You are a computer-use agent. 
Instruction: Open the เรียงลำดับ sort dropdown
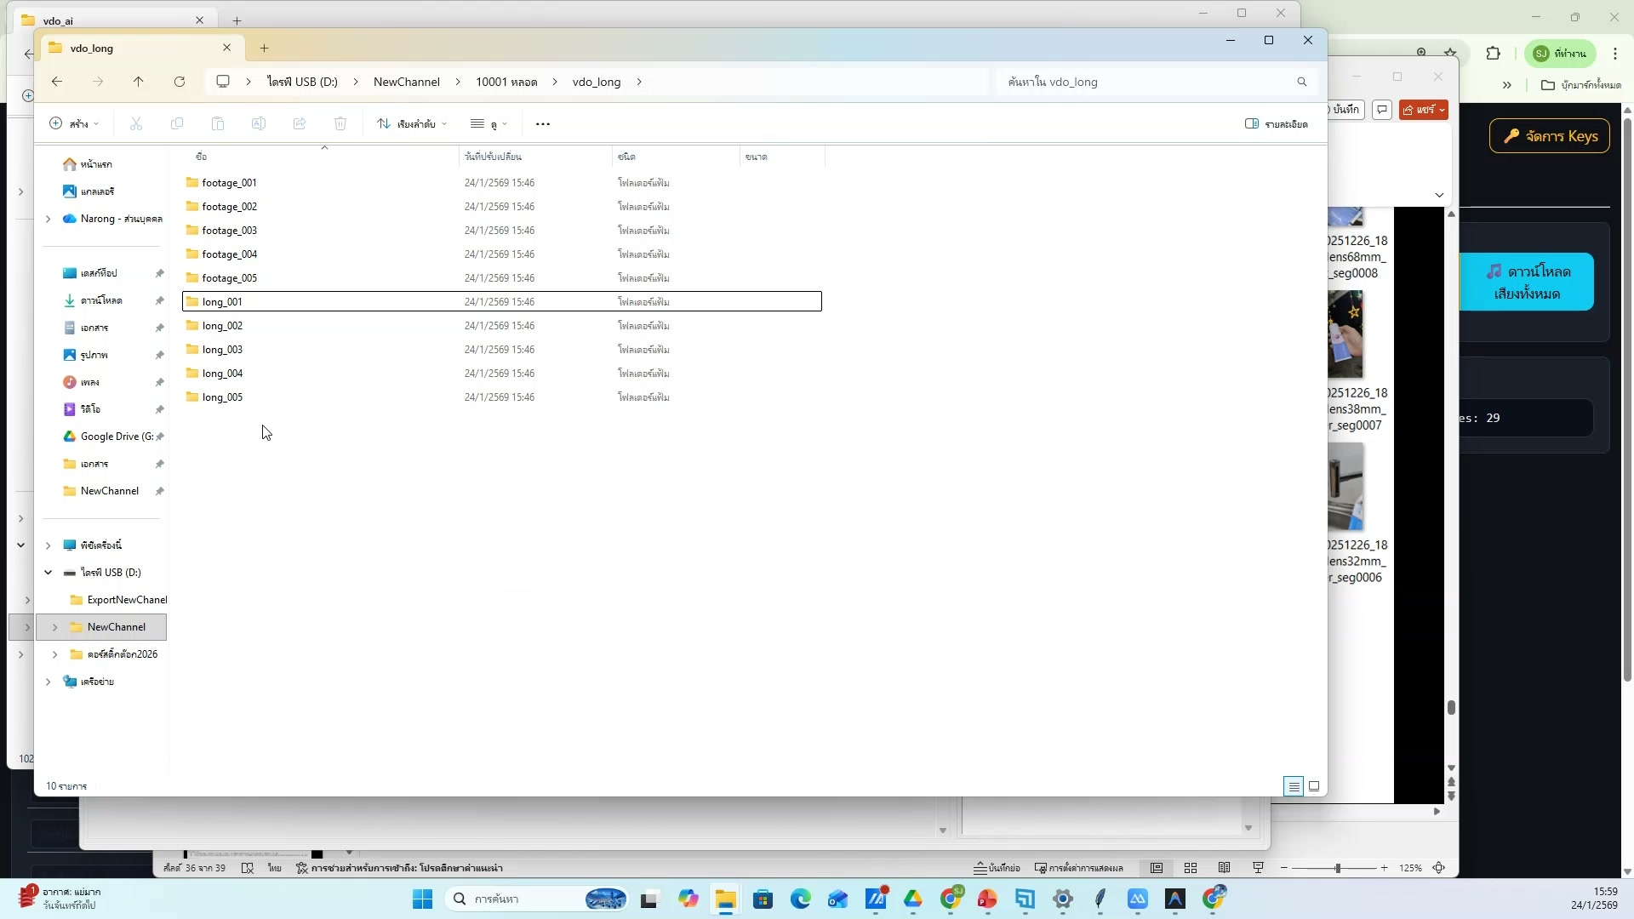tap(411, 123)
